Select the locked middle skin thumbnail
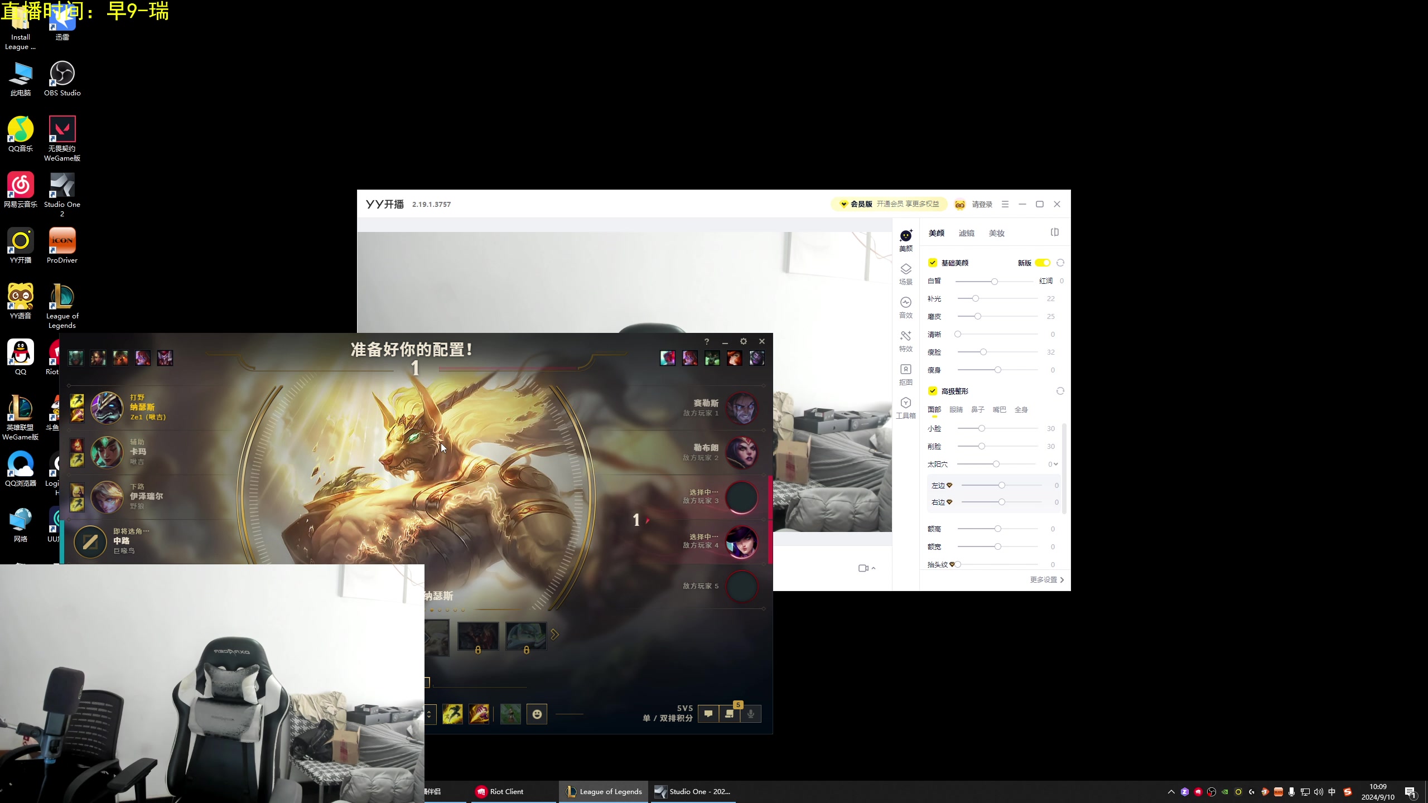The width and height of the screenshot is (1428, 803). [x=478, y=637]
